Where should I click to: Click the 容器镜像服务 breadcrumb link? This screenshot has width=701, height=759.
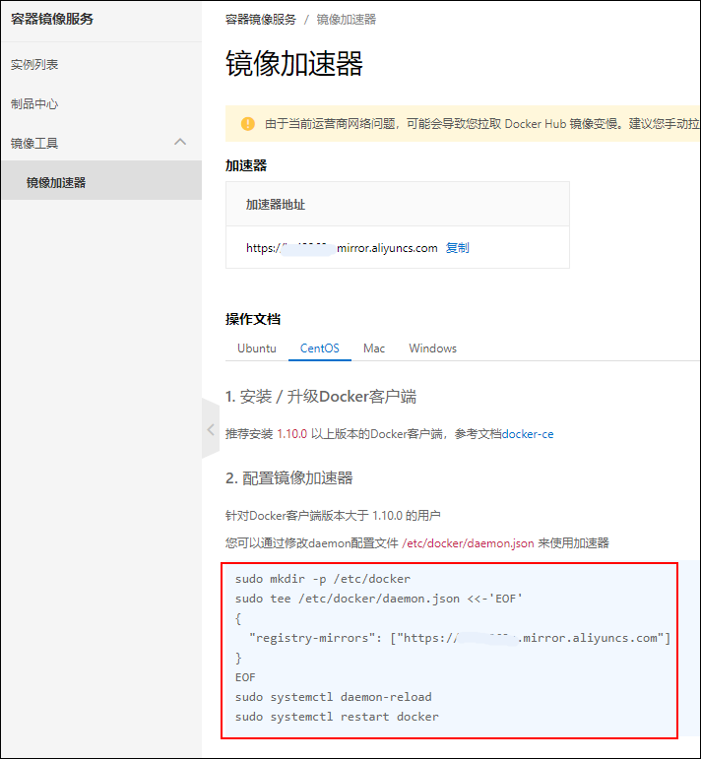click(261, 20)
